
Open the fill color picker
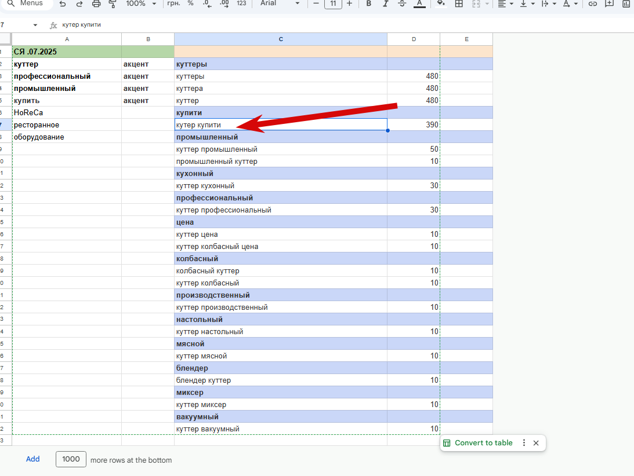click(441, 3)
